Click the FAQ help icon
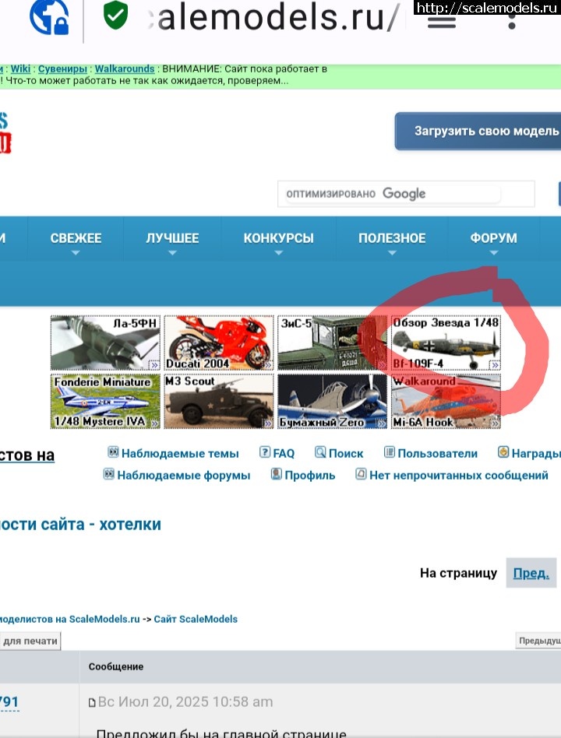 (265, 452)
